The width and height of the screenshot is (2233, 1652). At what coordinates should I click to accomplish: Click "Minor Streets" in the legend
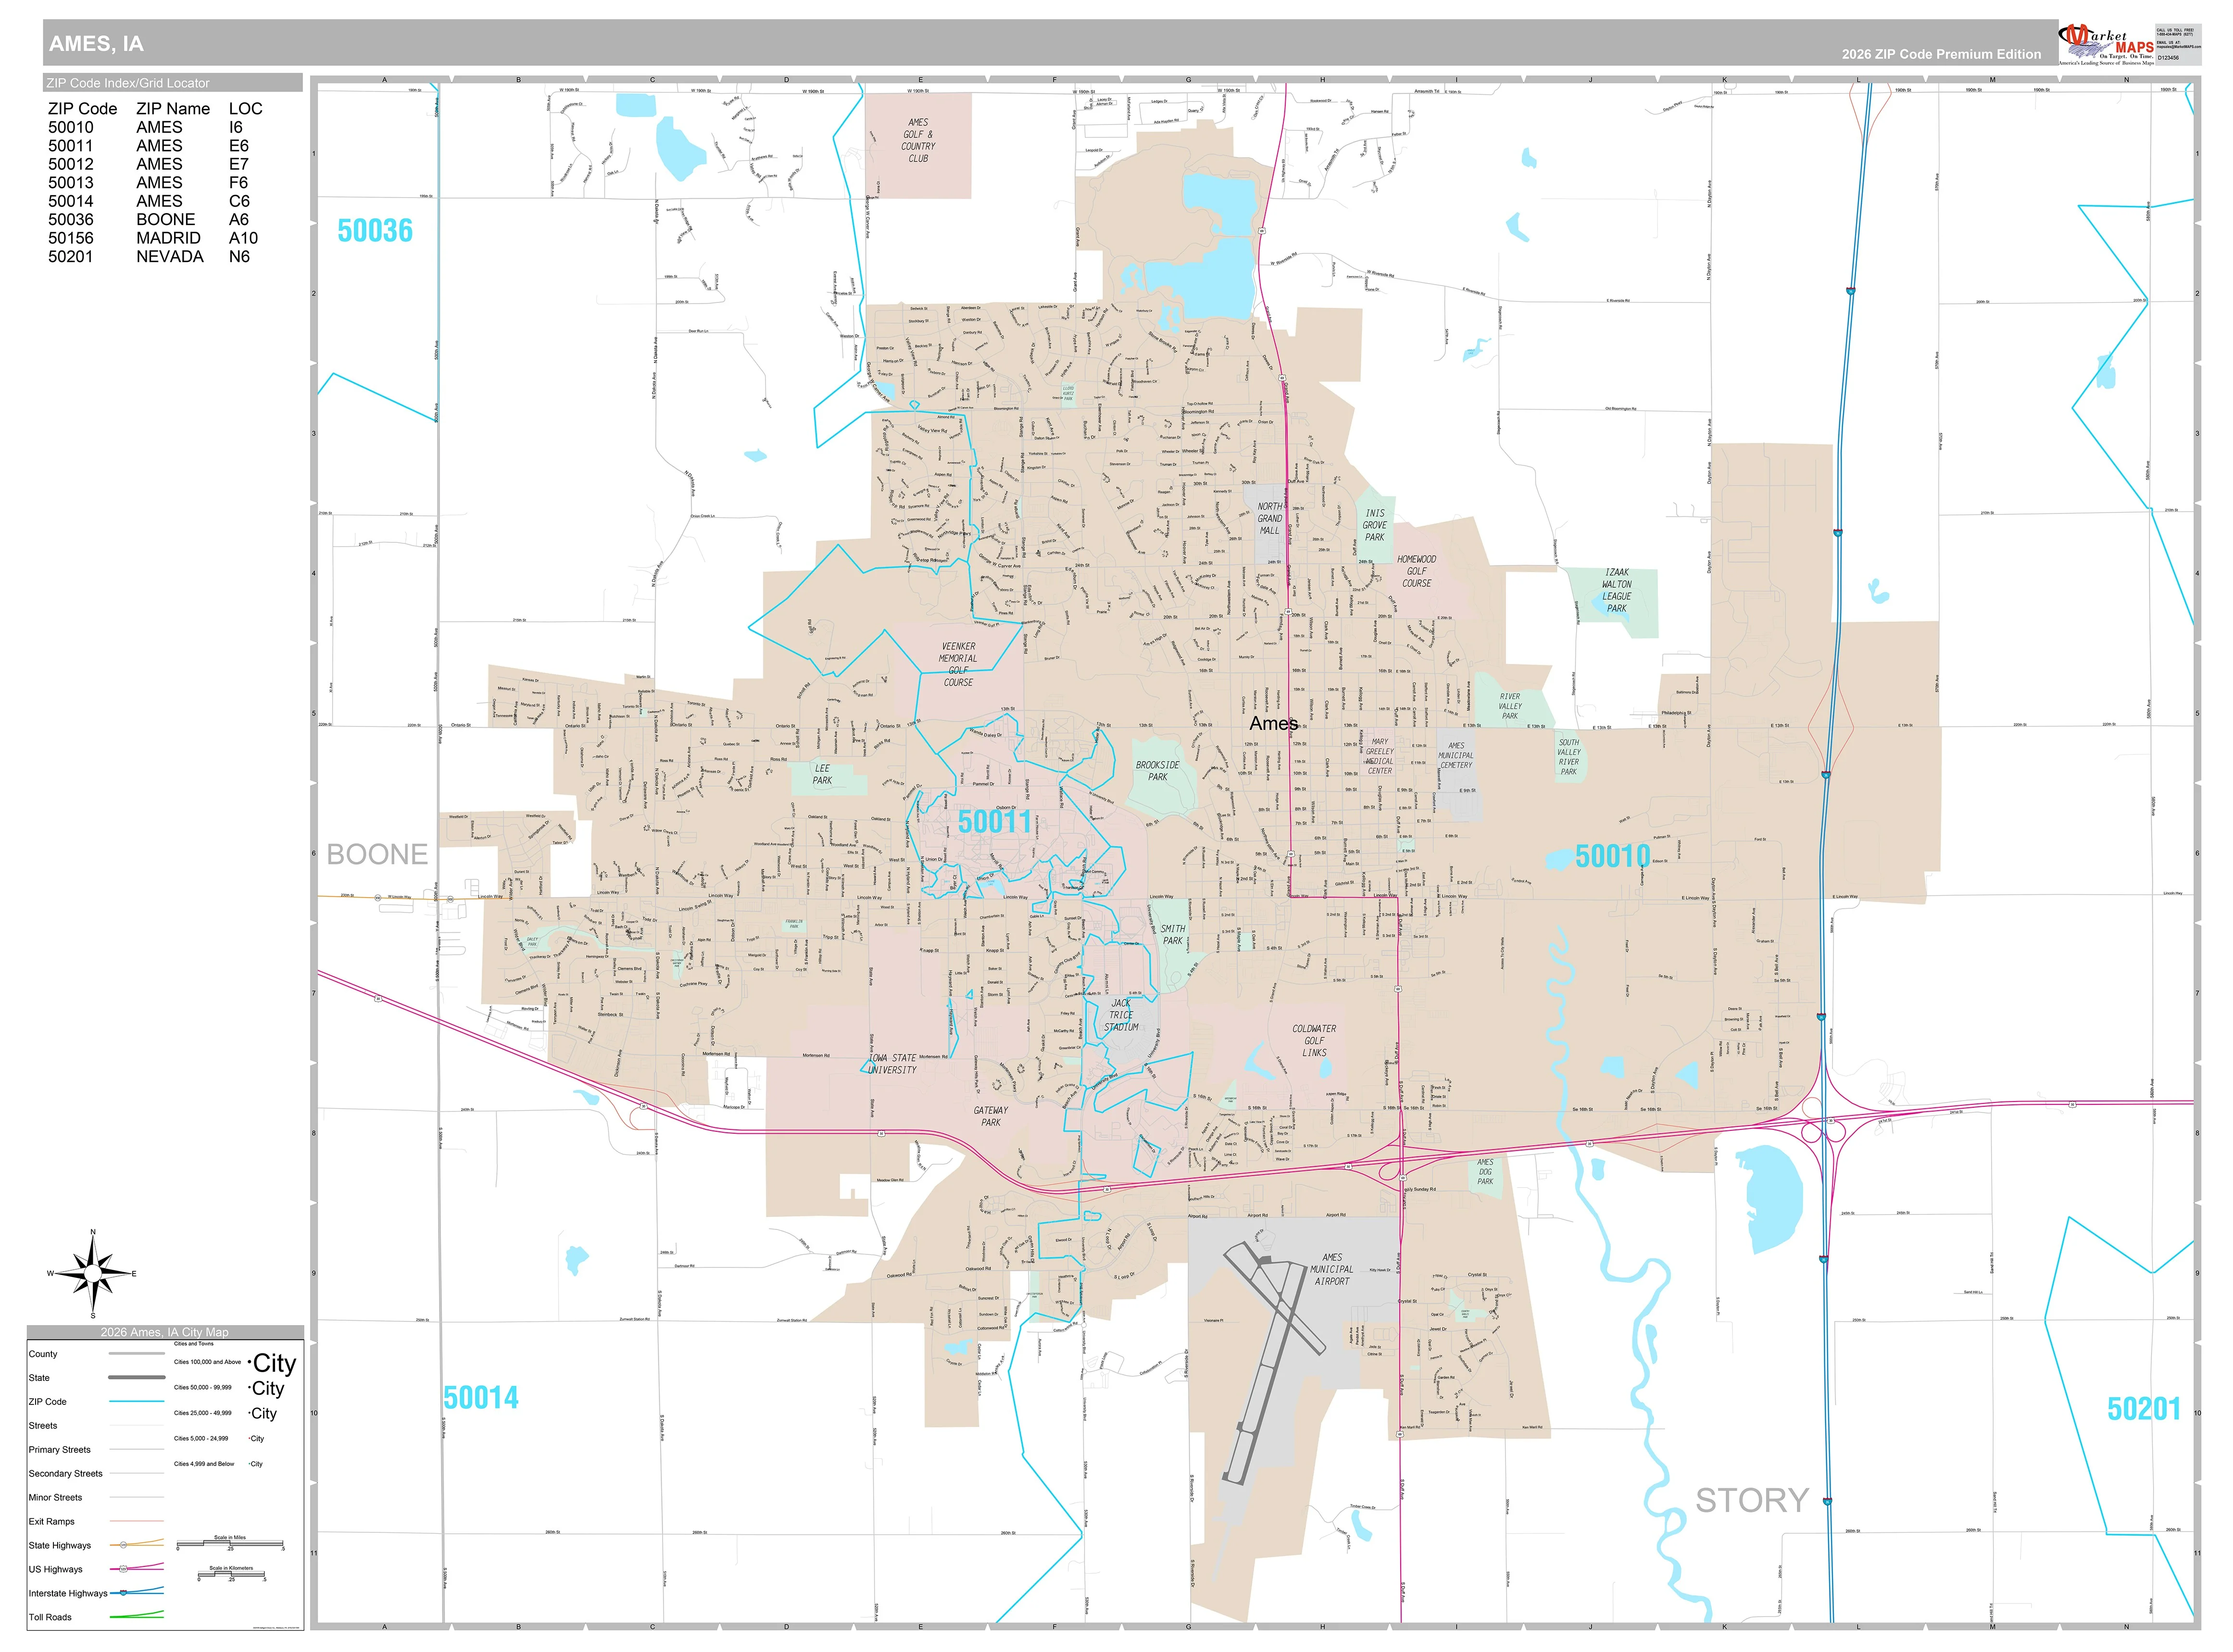(x=55, y=1498)
